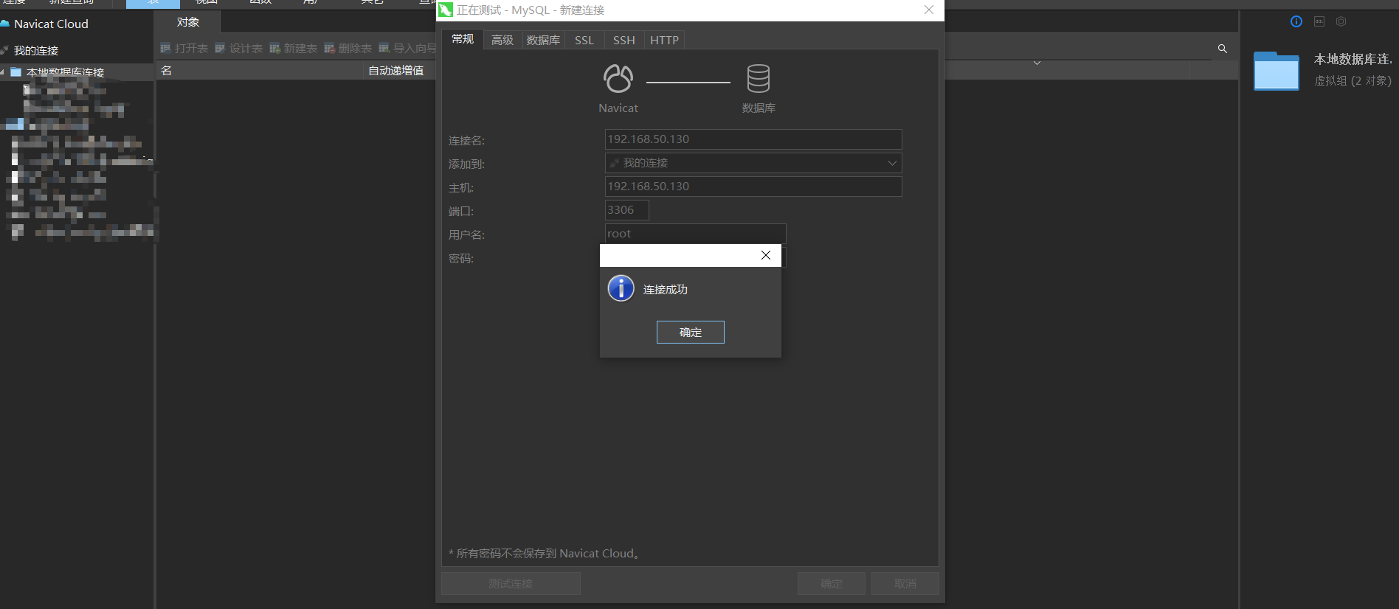Select the 对象 (Objects) tab
Viewport: 1399px width, 609px height.
pyautogui.click(x=188, y=22)
